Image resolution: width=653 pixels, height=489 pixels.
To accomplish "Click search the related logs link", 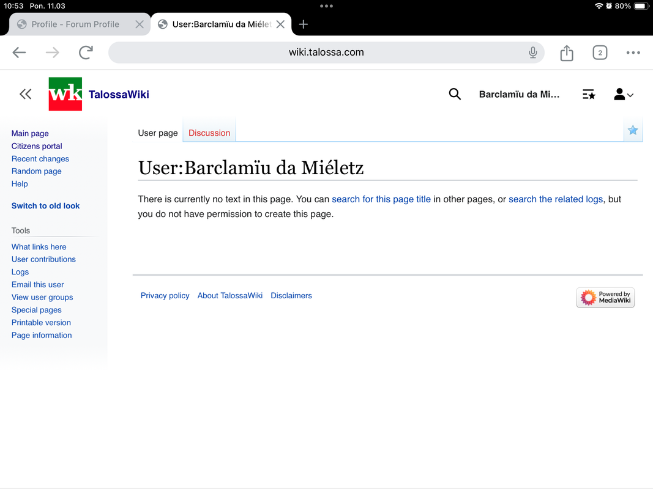I will point(556,199).
